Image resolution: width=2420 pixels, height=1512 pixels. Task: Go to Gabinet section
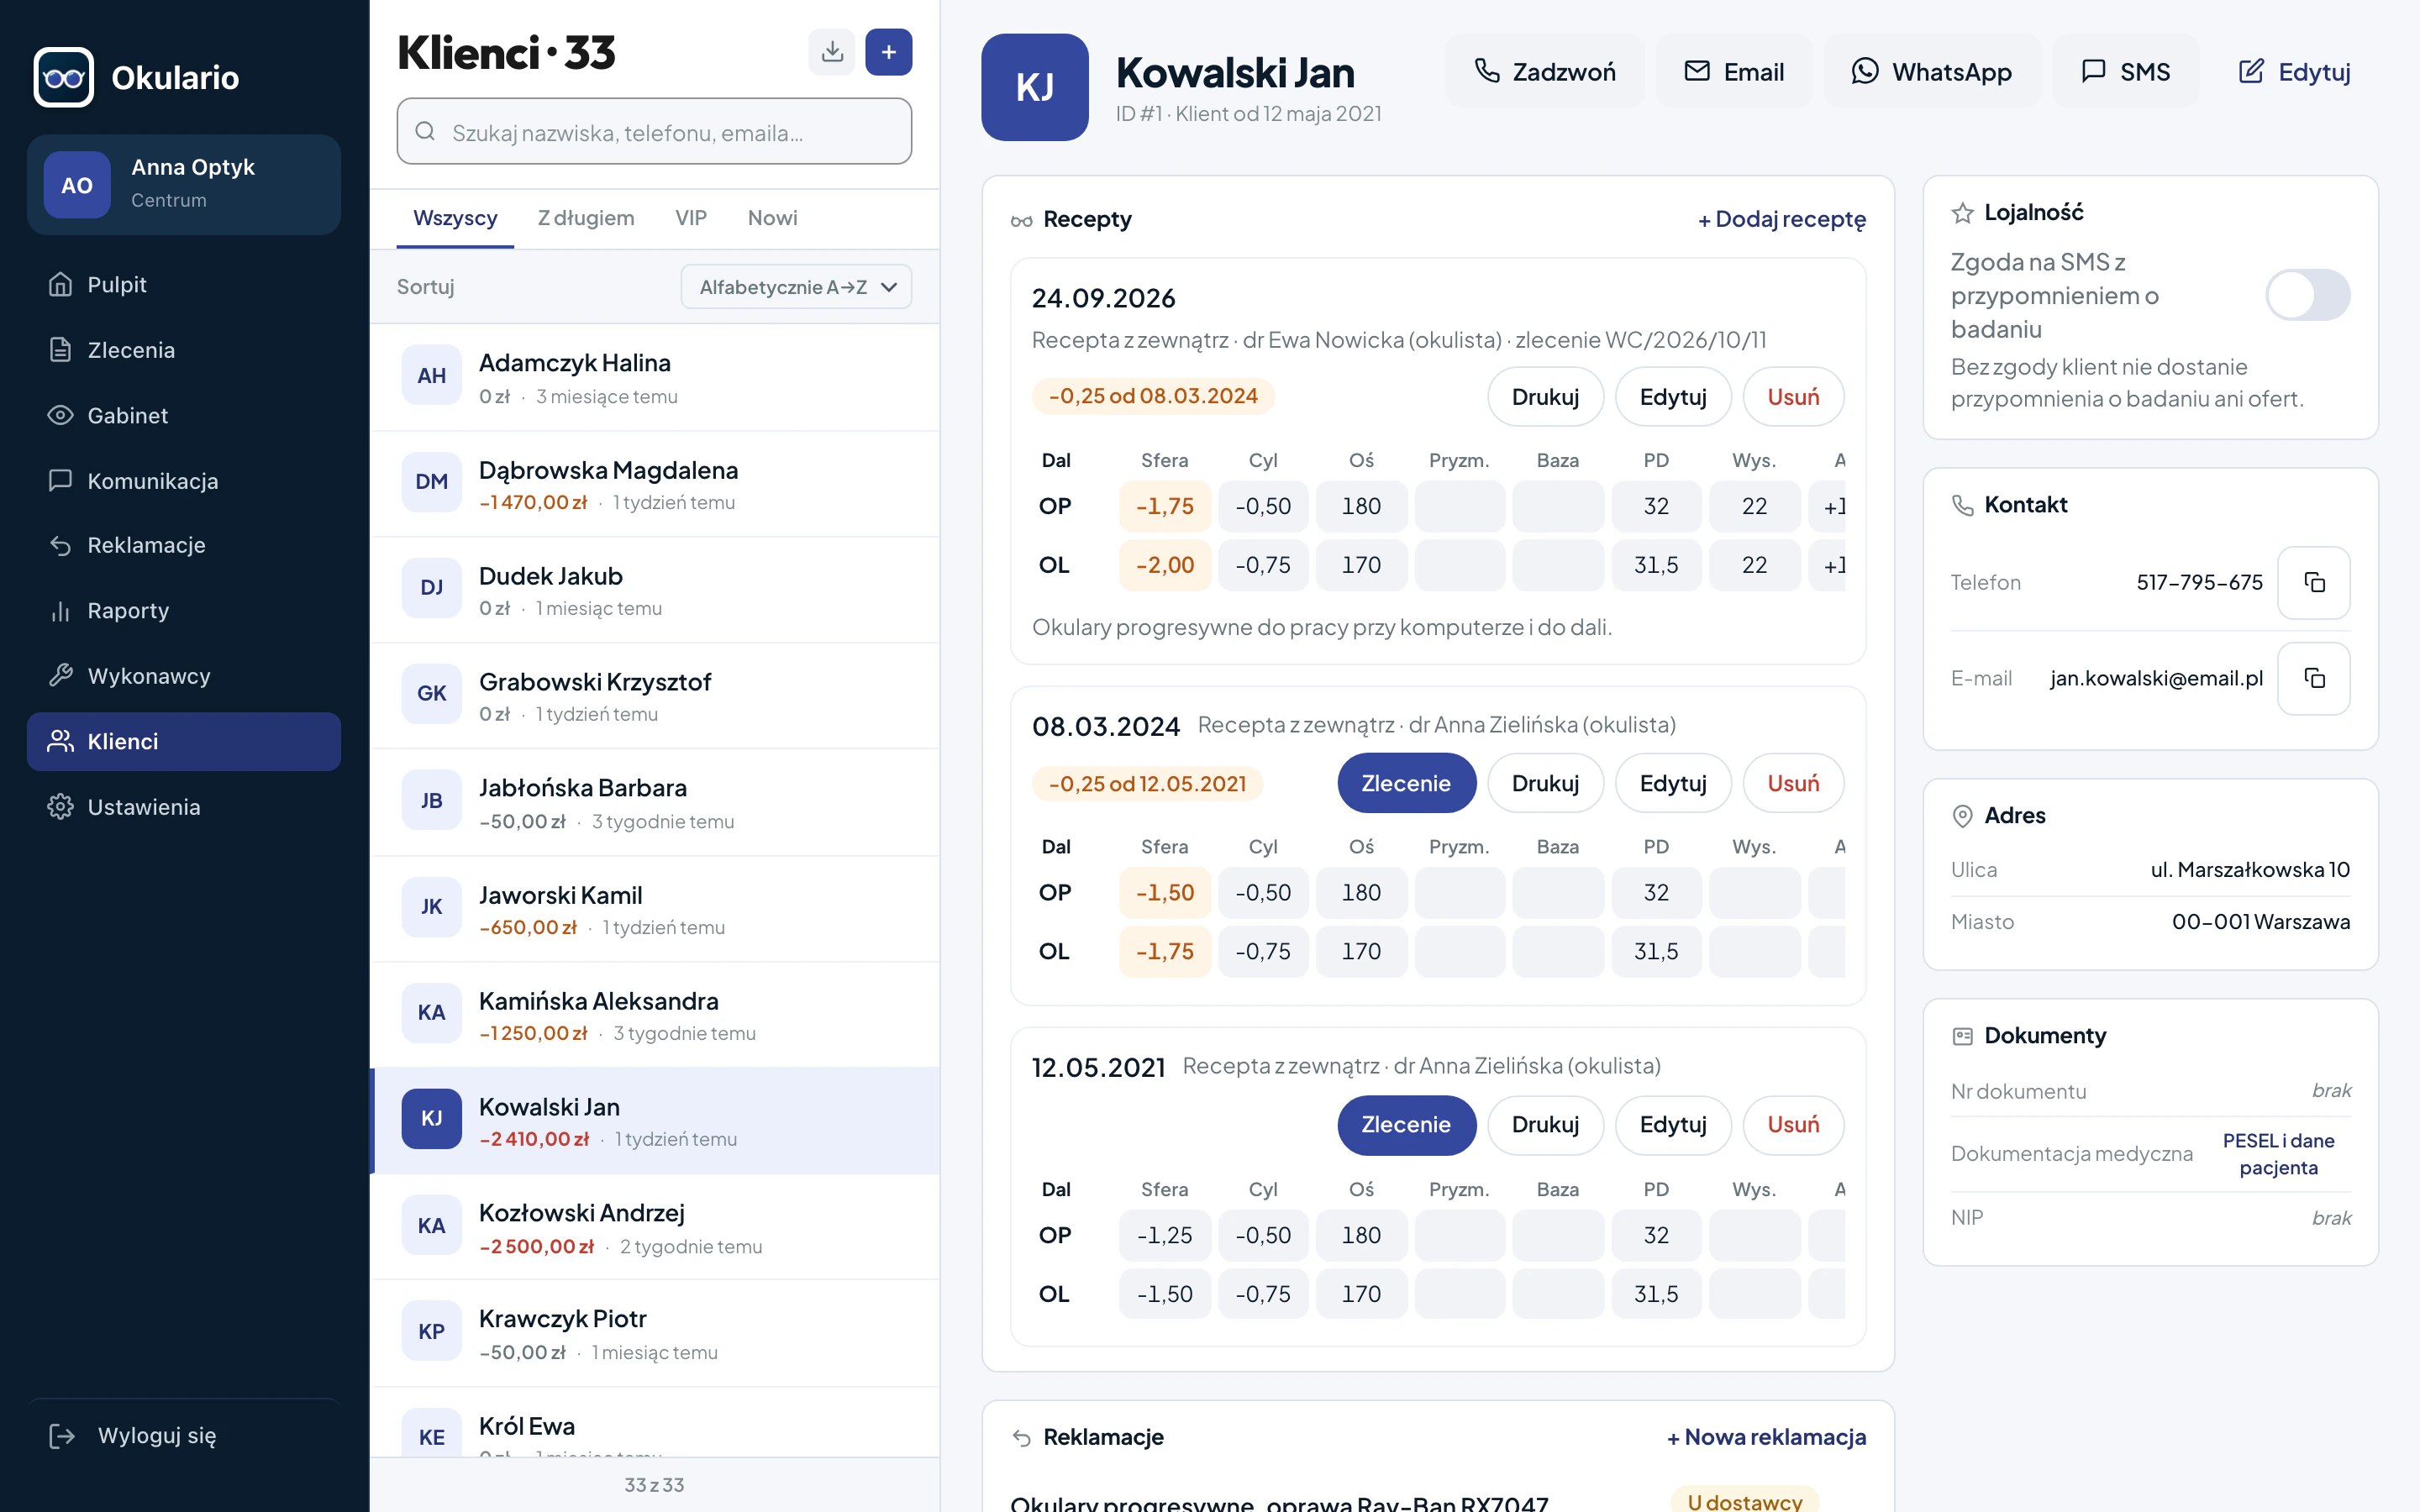(x=184, y=415)
